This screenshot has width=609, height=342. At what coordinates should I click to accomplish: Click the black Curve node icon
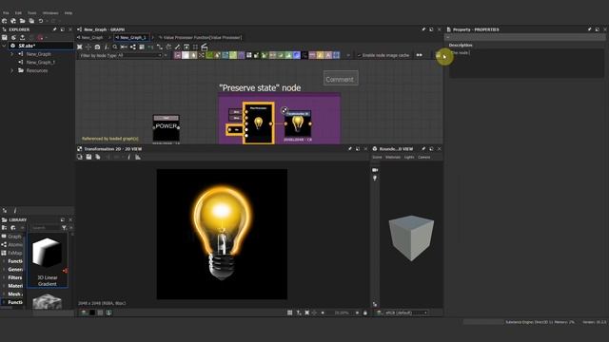(304, 55)
